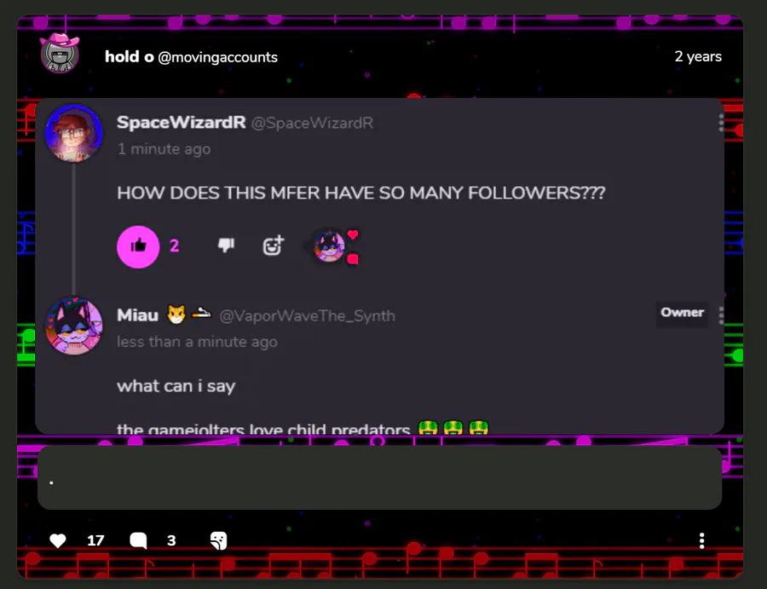767x589 pixels.
Task: Click Miau's cat avatar picture
Action: (74, 326)
